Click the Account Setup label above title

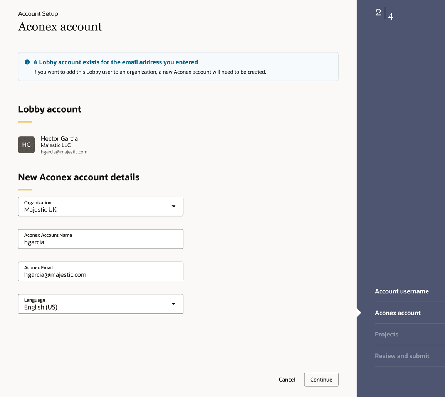tap(38, 14)
